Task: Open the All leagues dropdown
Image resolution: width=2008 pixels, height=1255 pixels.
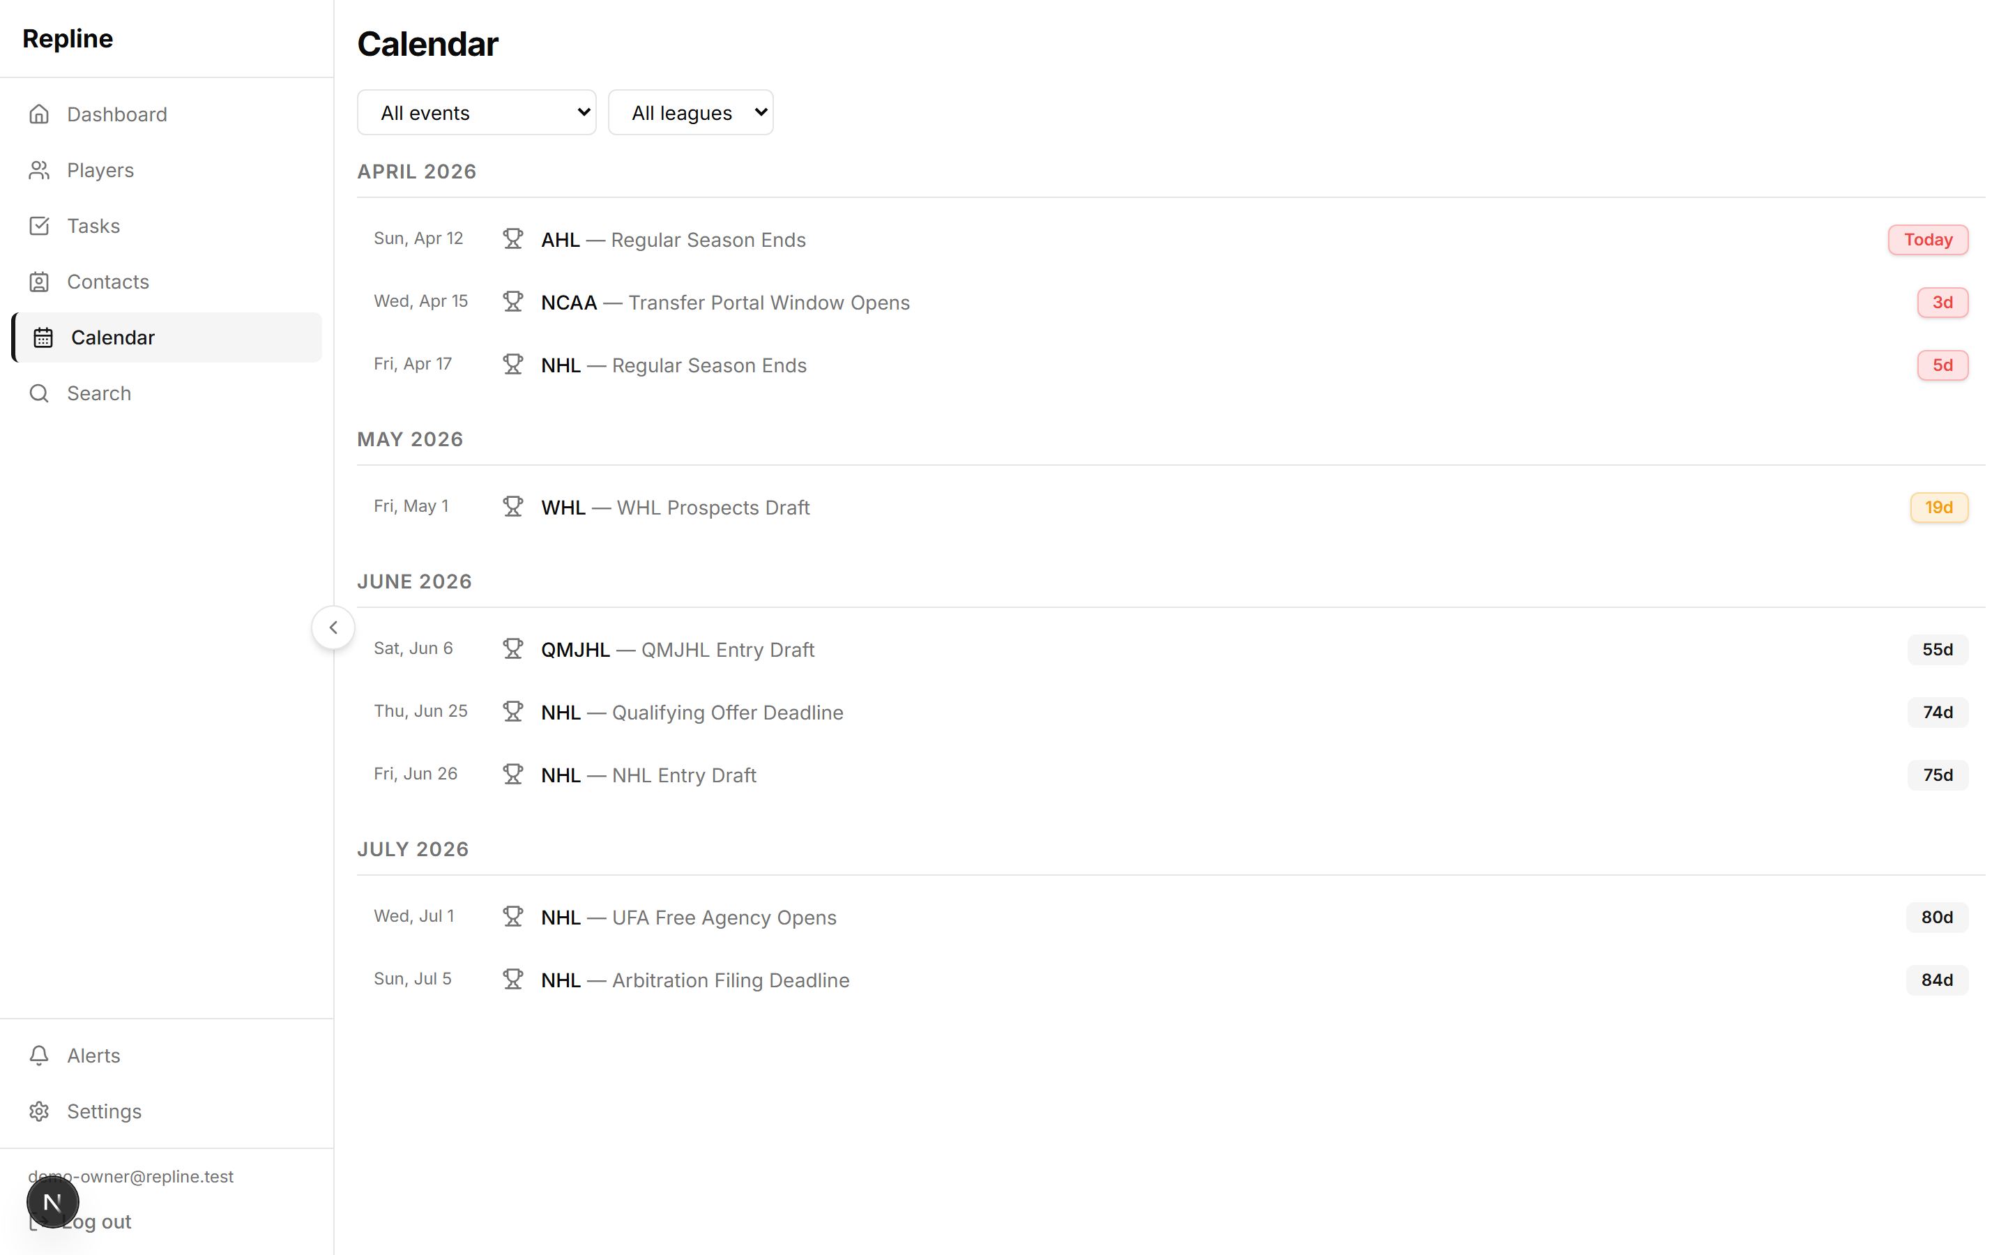Action: point(690,112)
